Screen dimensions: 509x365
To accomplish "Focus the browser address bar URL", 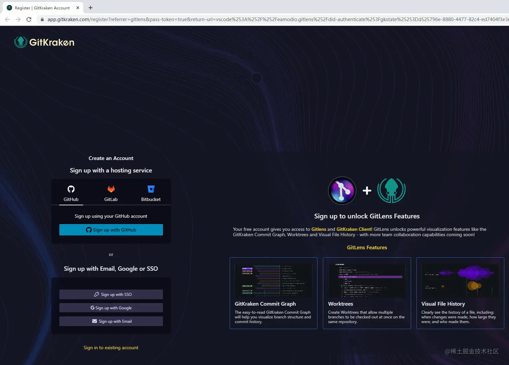I will point(278,20).
